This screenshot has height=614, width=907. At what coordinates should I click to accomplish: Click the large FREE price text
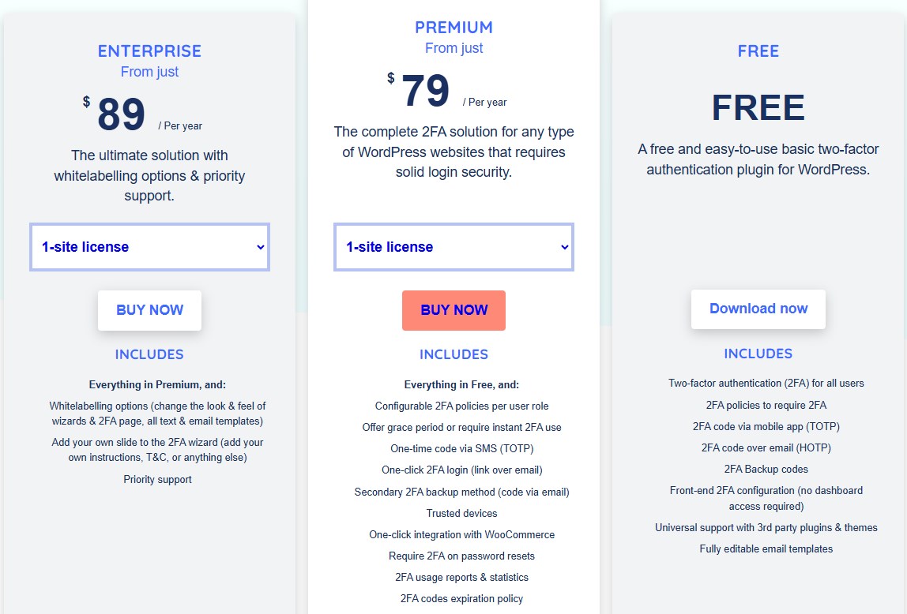[758, 108]
